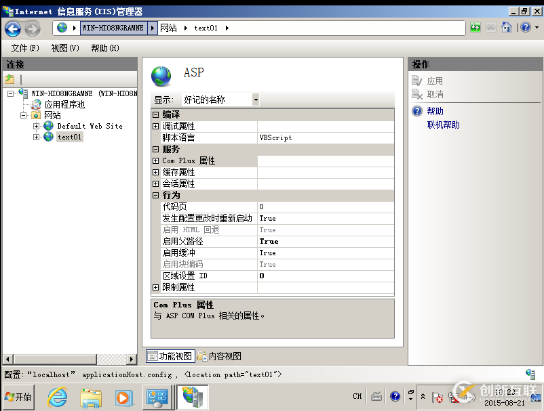Open the 视图(V) menu
This screenshot has width=544, height=411.
(x=63, y=48)
